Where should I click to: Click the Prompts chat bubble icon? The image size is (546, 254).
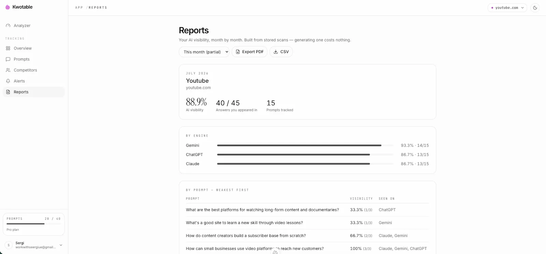coord(8,59)
